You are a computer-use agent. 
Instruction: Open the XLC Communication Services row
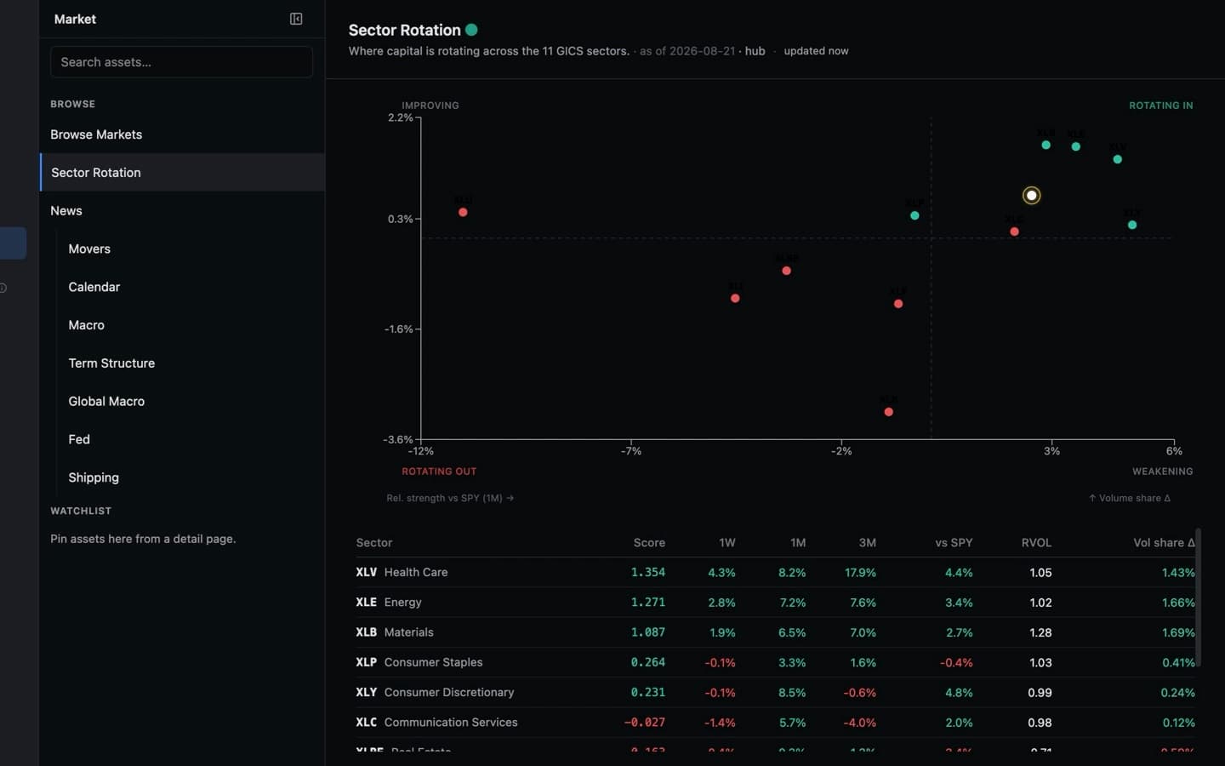point(775,722)
